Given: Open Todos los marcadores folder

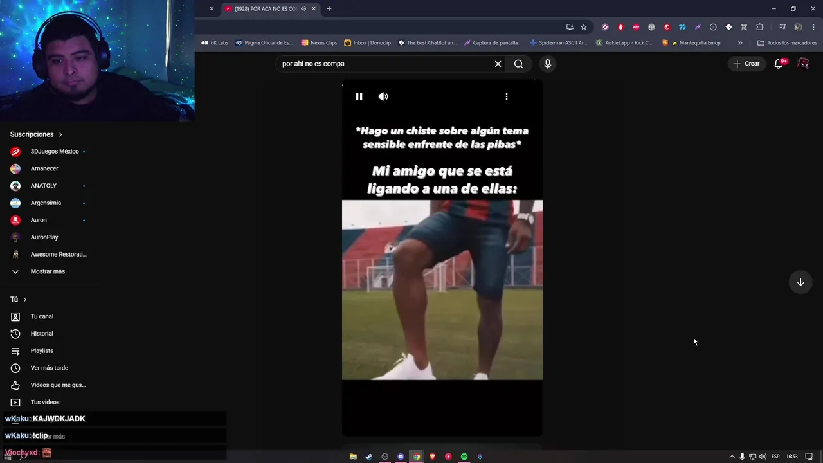Looking at the screenshot, I should (787, 43).
